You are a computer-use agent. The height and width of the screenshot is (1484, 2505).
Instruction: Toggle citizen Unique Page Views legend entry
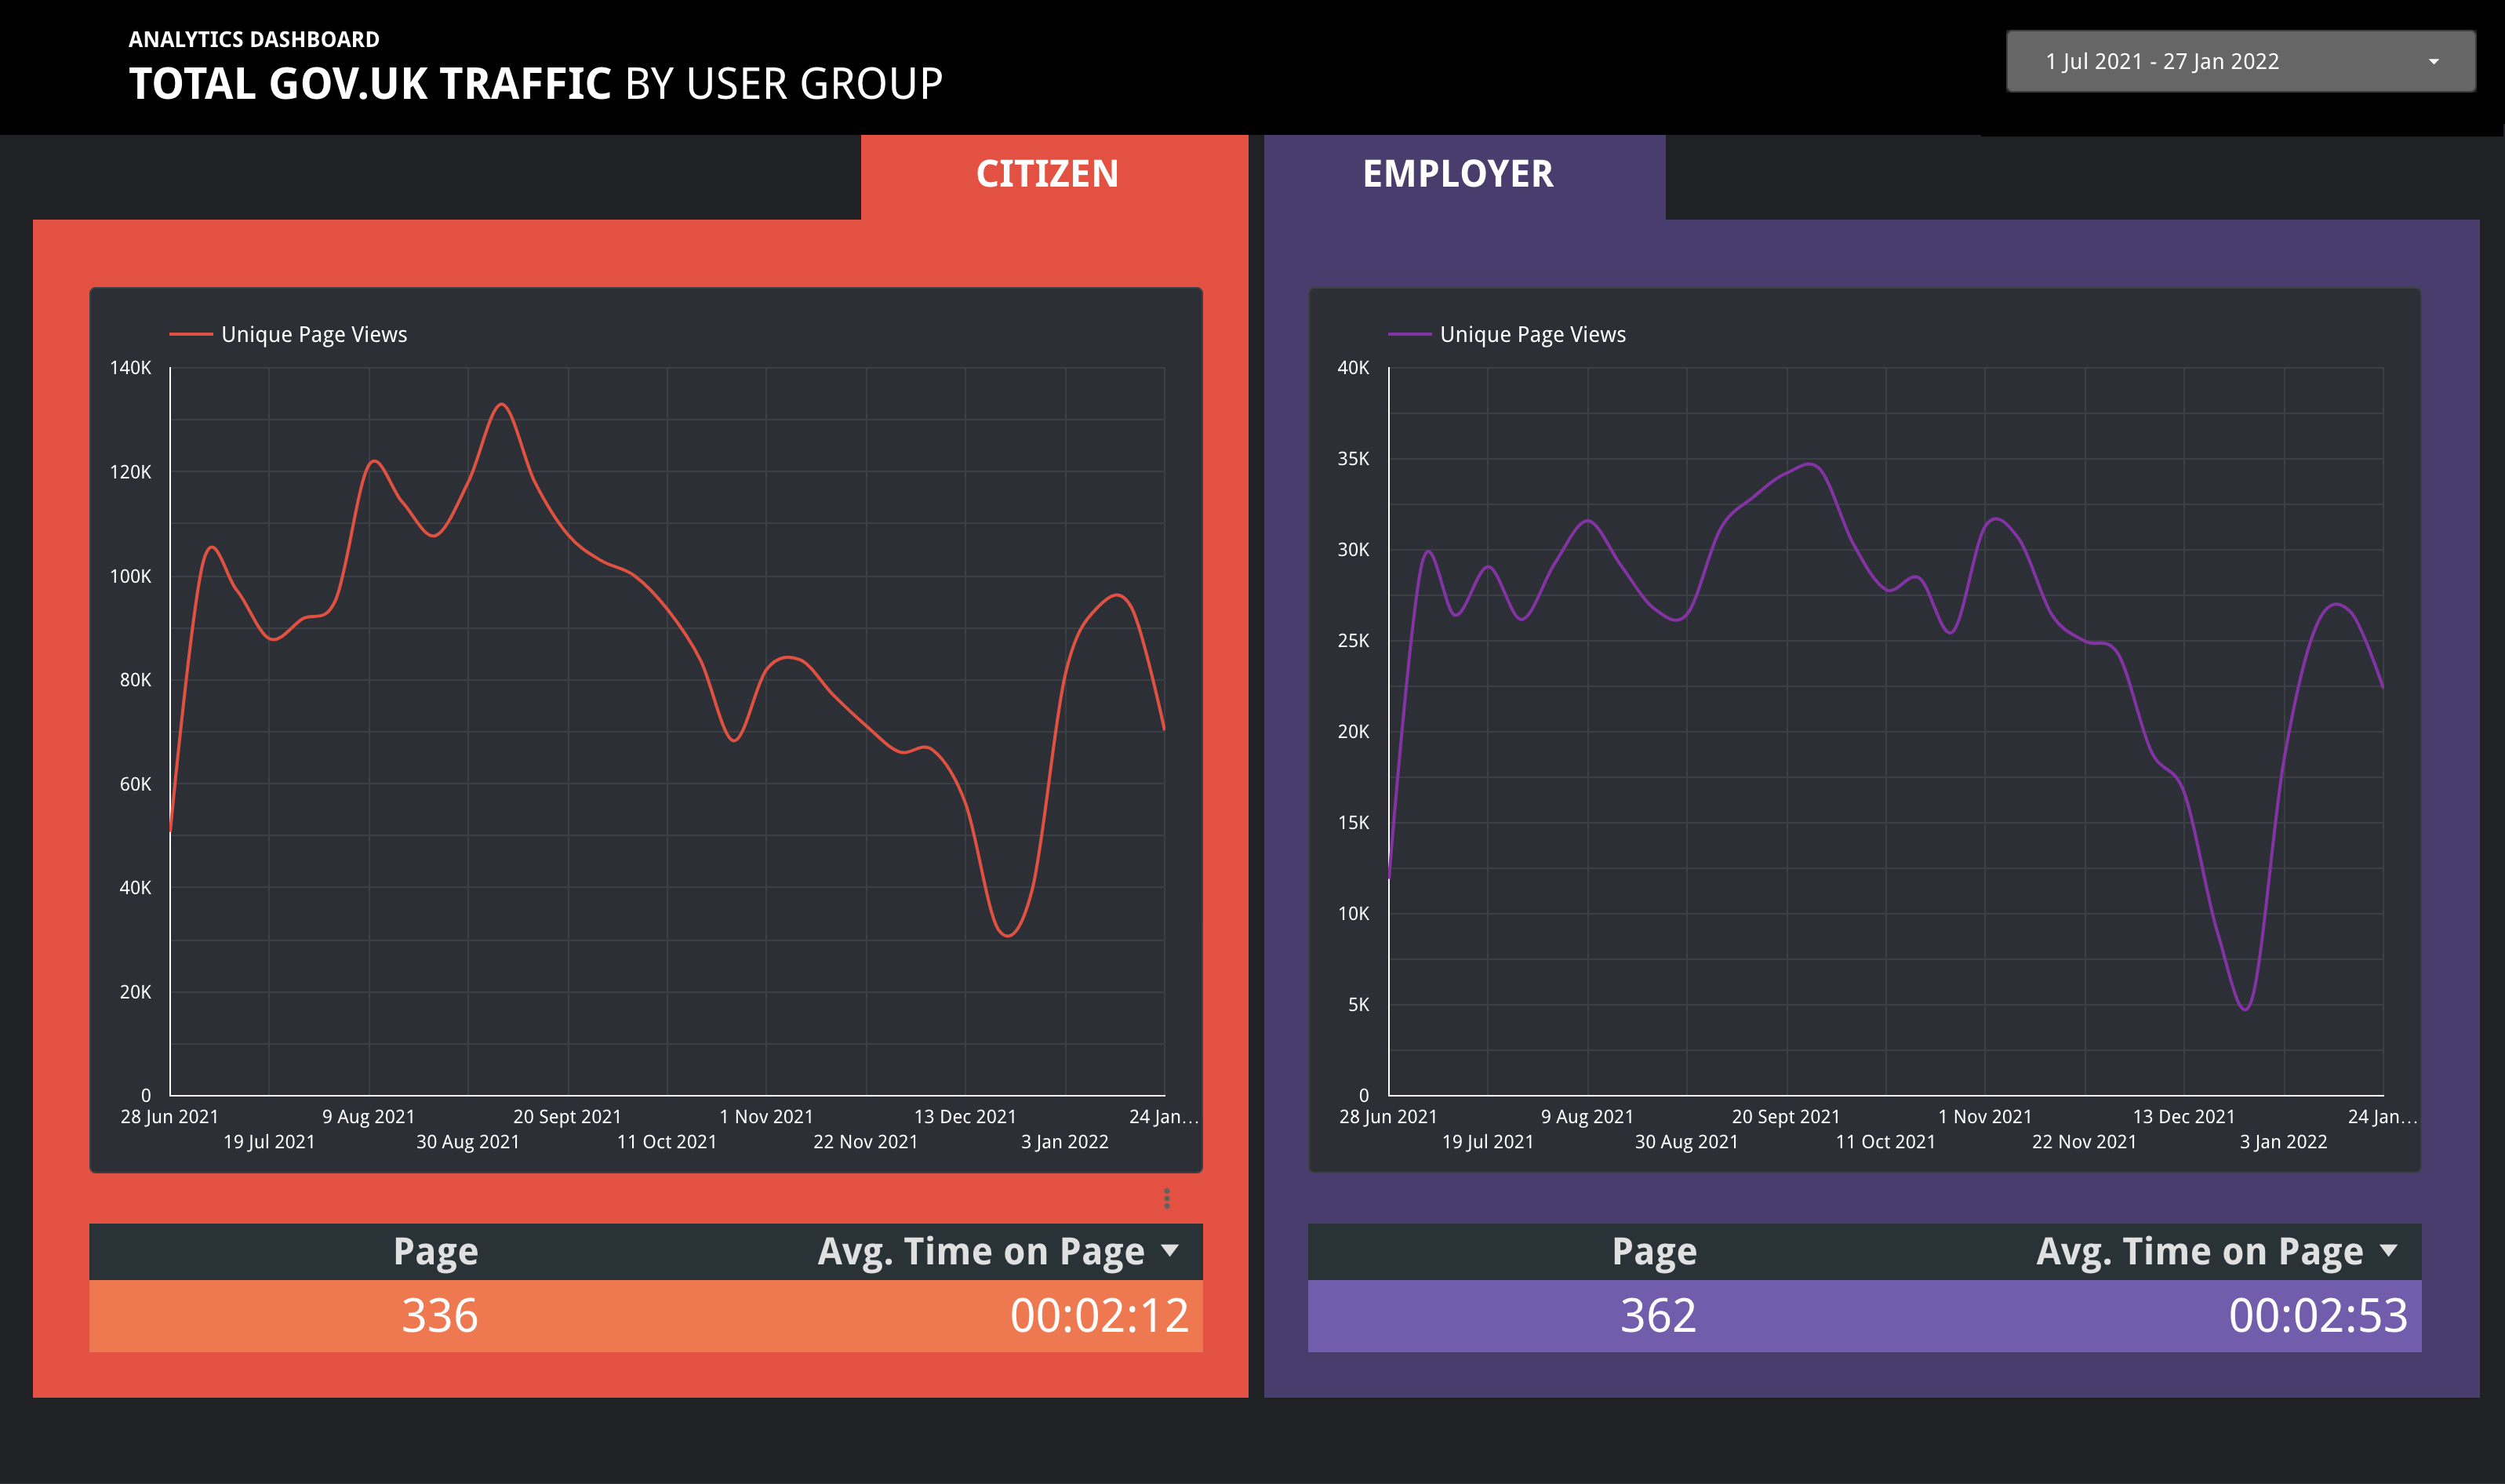[314, 334]
